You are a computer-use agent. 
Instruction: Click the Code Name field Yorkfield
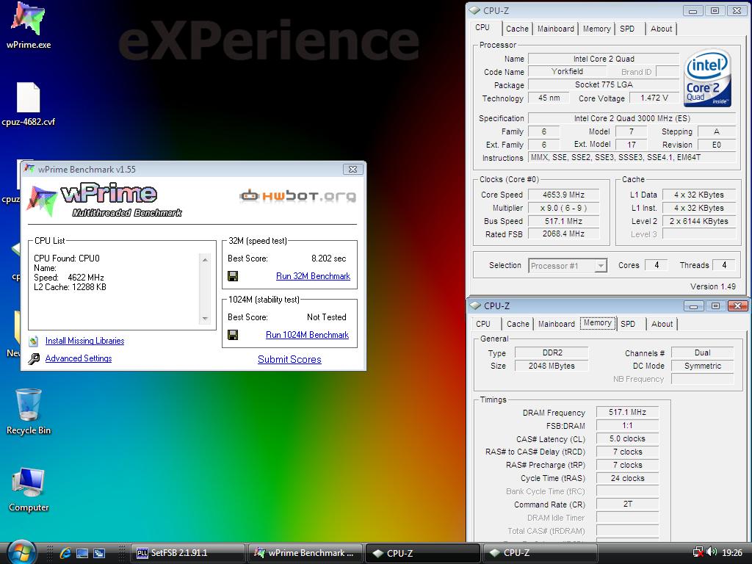pos(568,71)
